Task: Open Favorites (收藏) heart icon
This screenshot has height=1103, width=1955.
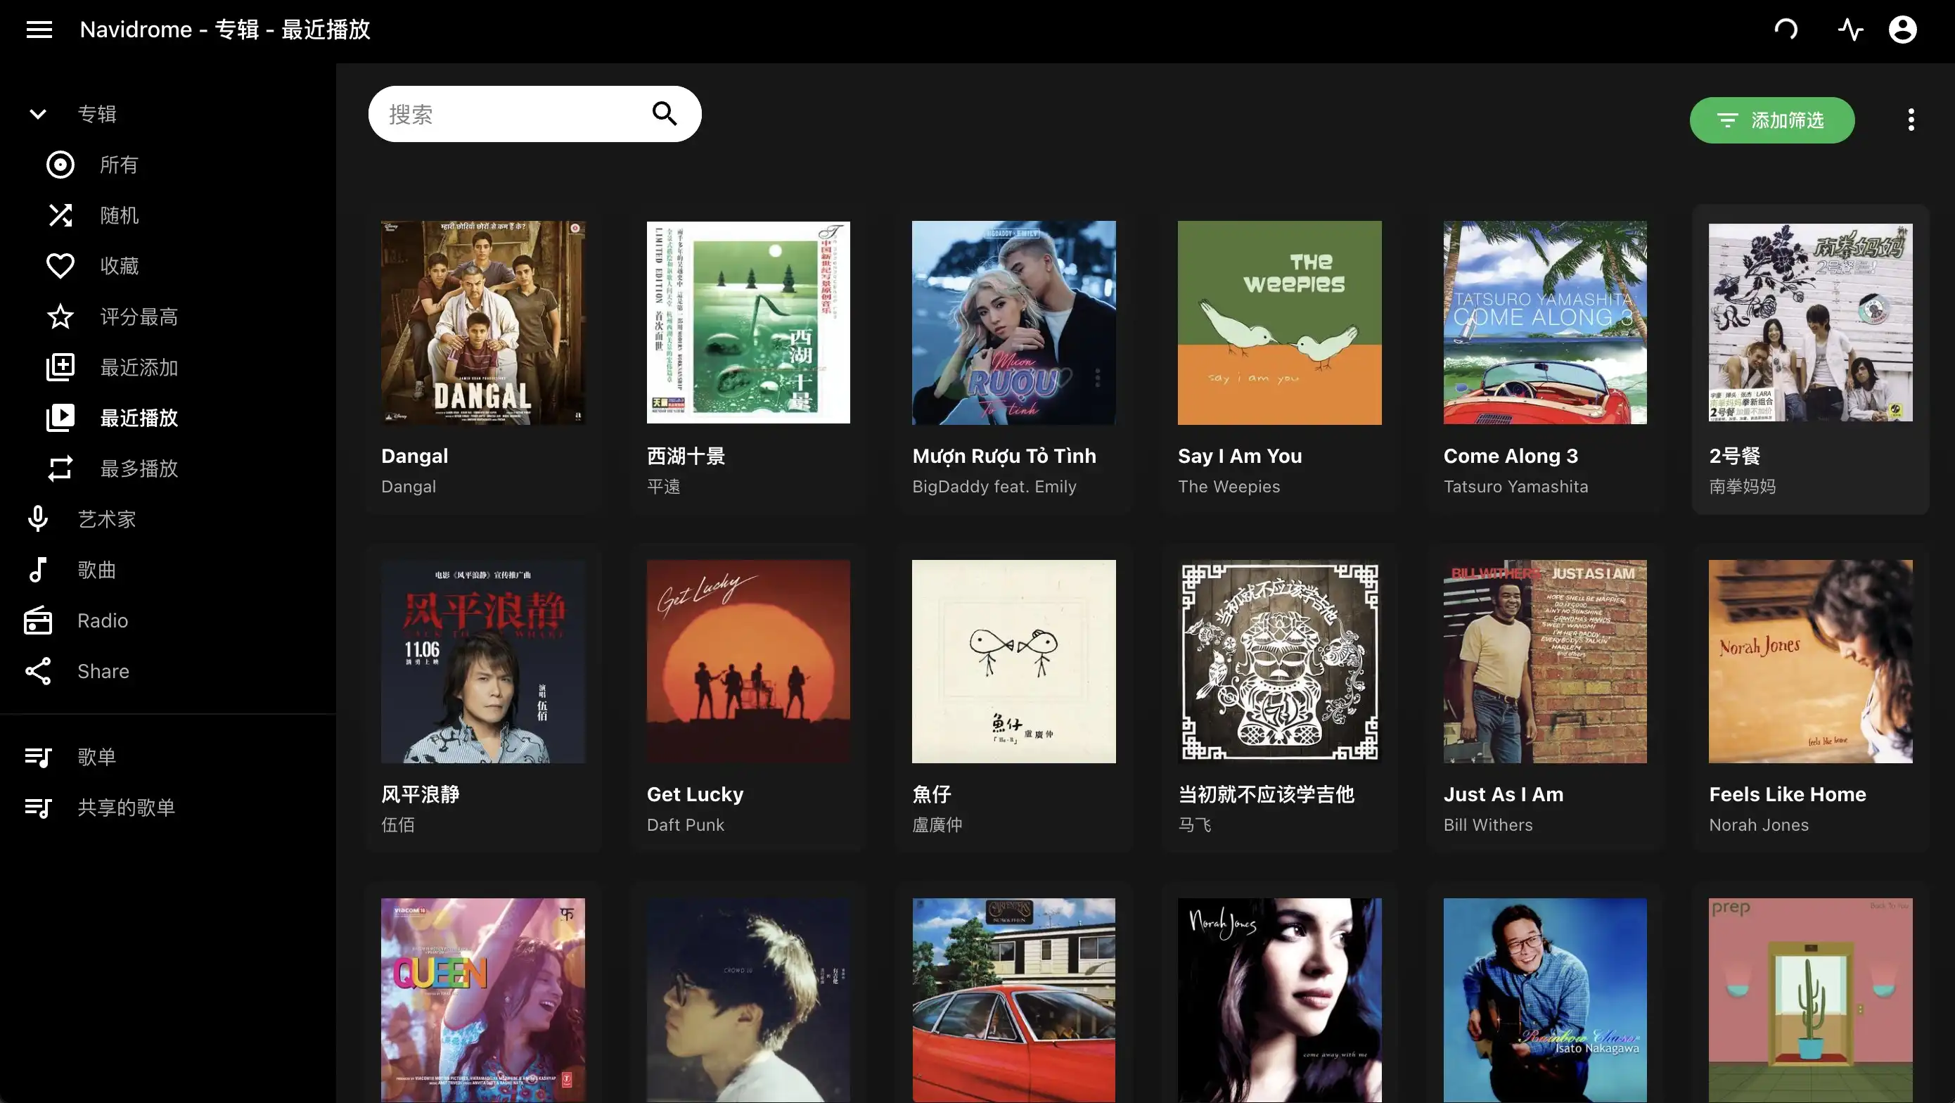Action: pos(60,266)
